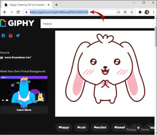The width and height of the screenshot is (157, 135).
Task: Click the bunny GIF image
Action: pos(105,73)
